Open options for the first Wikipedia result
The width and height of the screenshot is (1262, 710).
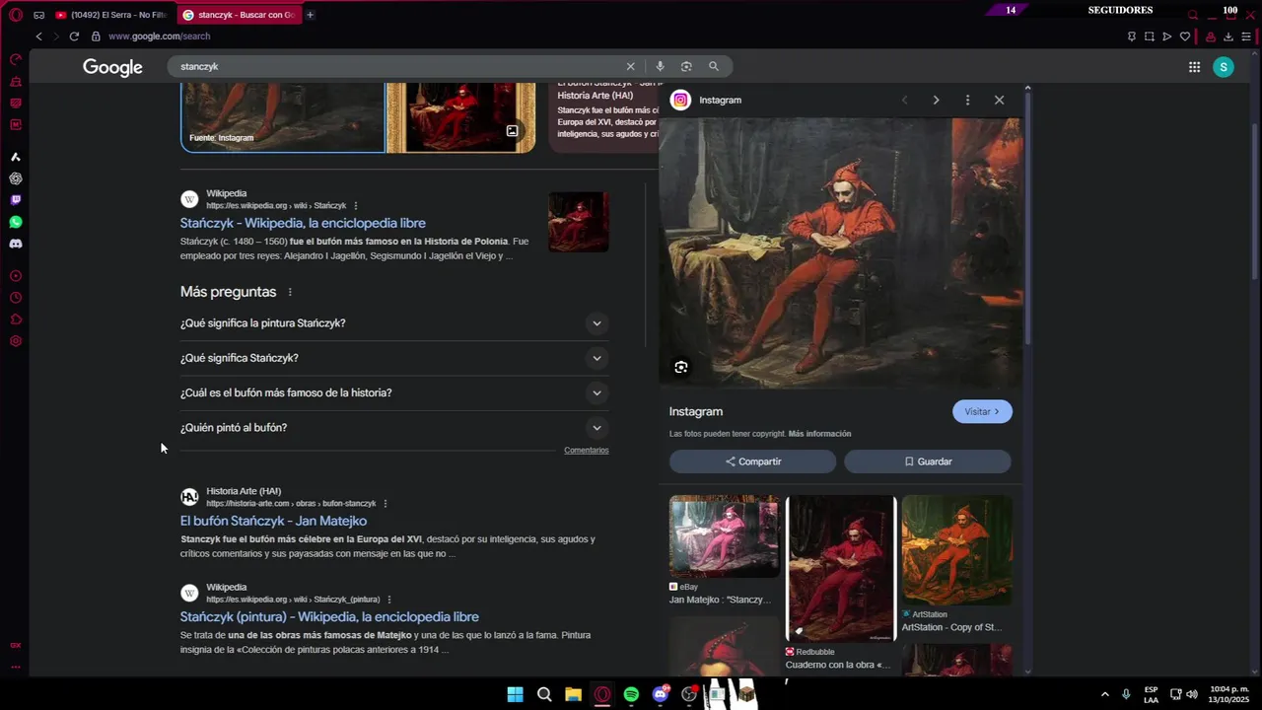click(356, 206)
